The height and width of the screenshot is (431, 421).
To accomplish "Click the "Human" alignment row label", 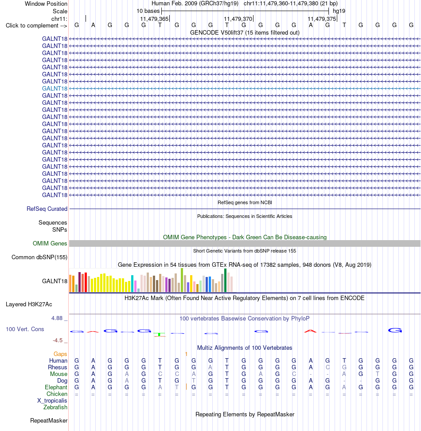I will (x=58, y=360).
